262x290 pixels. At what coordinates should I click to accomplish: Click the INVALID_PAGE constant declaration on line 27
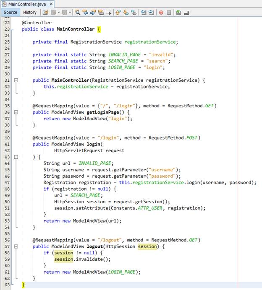pos(125,54)
